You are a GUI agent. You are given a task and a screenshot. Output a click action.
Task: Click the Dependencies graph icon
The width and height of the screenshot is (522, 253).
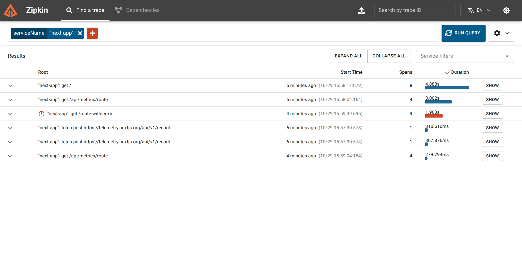pyautogui.click(x=118, y=10)
